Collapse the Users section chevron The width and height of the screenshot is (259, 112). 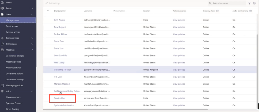pos(32,14)
